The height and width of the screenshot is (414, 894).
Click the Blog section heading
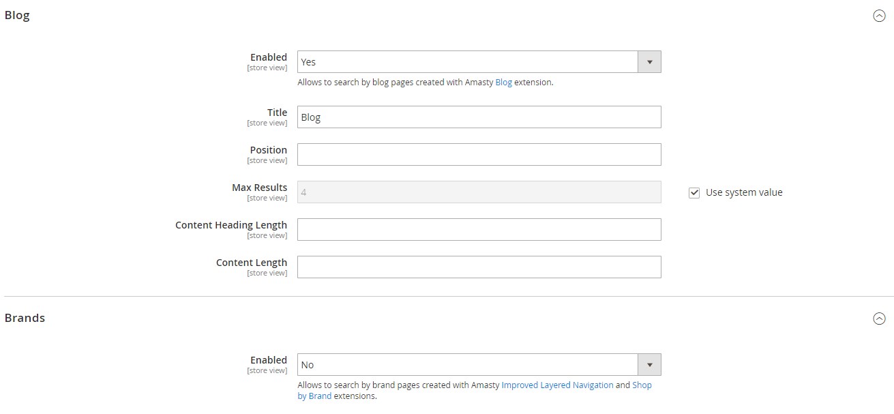coord(17,16)
